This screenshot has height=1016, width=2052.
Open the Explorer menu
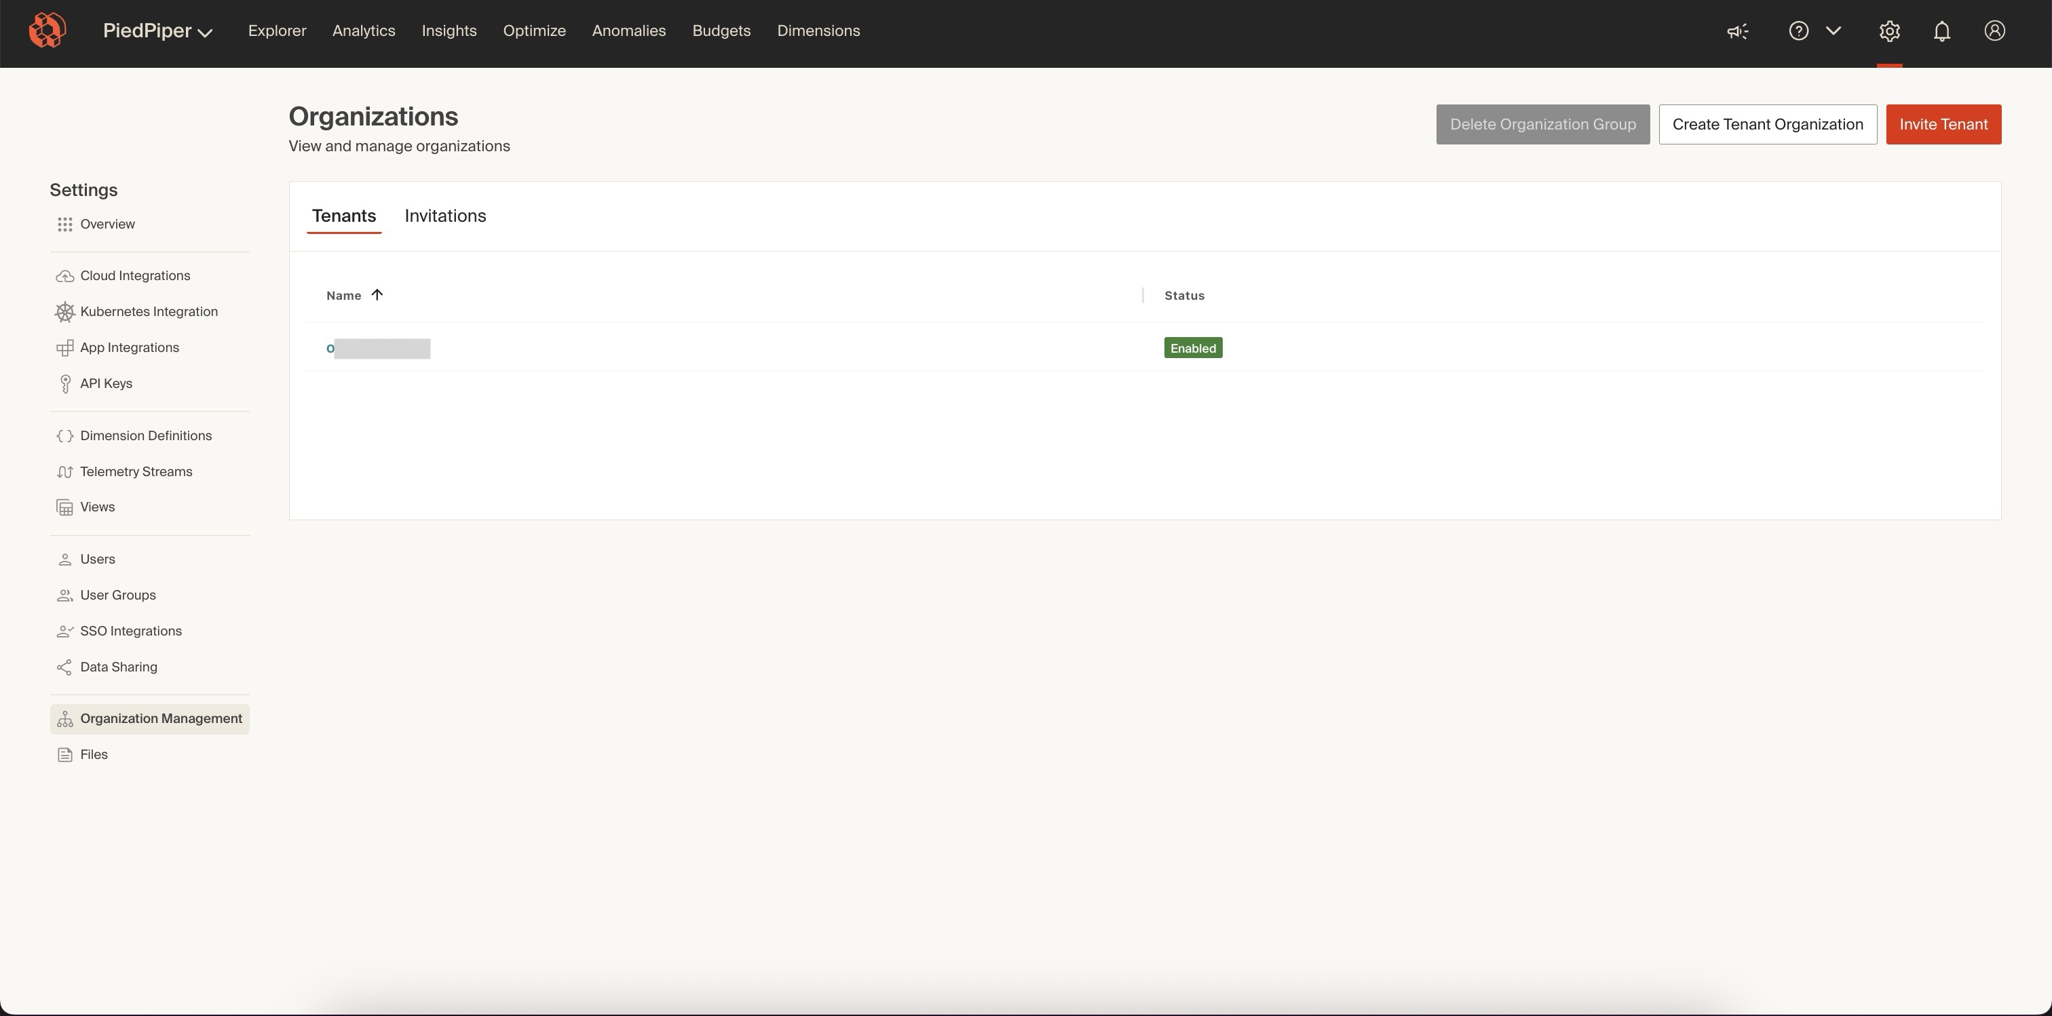click(x=278, y=31)
